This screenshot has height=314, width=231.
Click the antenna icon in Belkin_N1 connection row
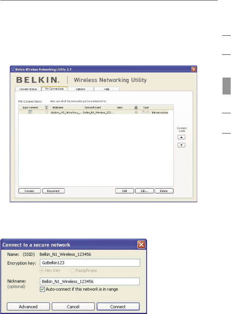[x=47, y=112]
